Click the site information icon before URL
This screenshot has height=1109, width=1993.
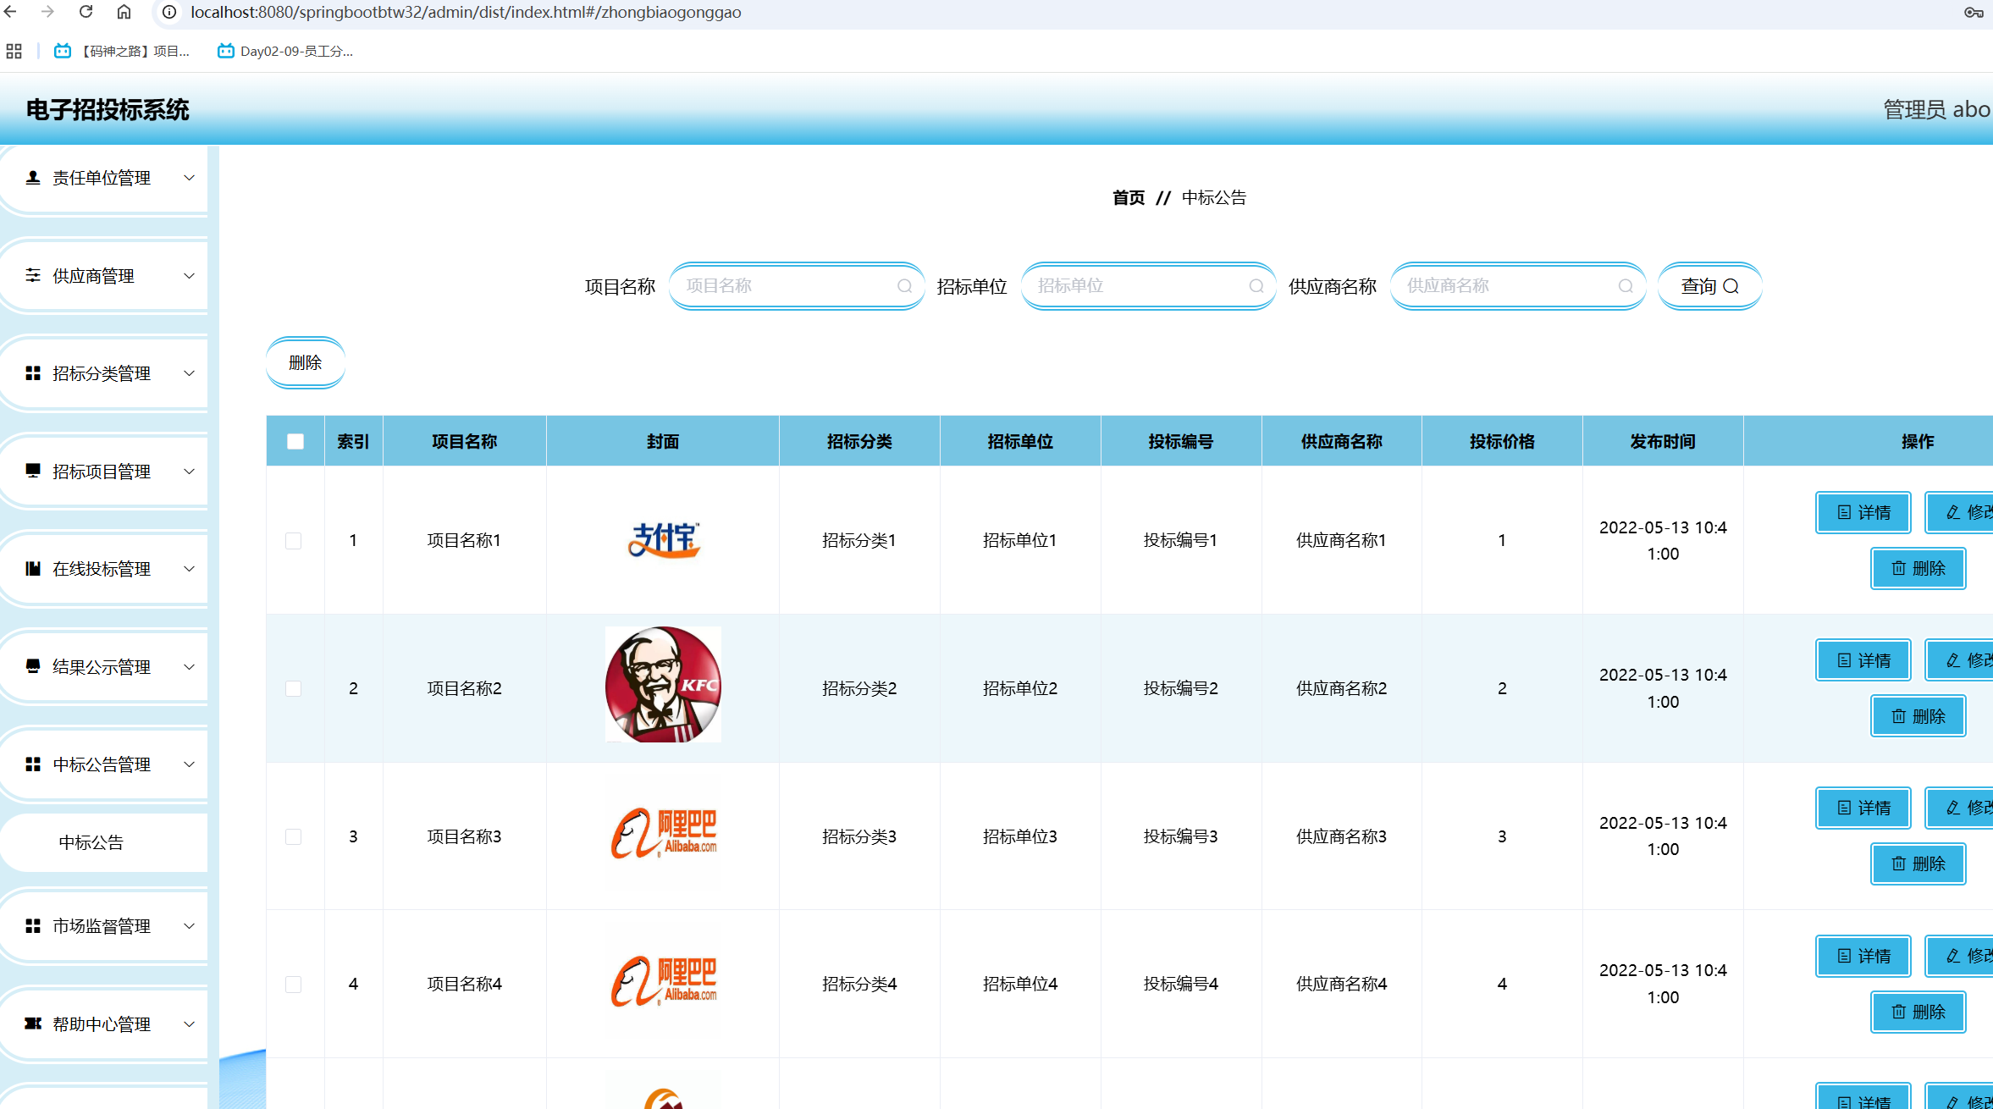point(169,12)
